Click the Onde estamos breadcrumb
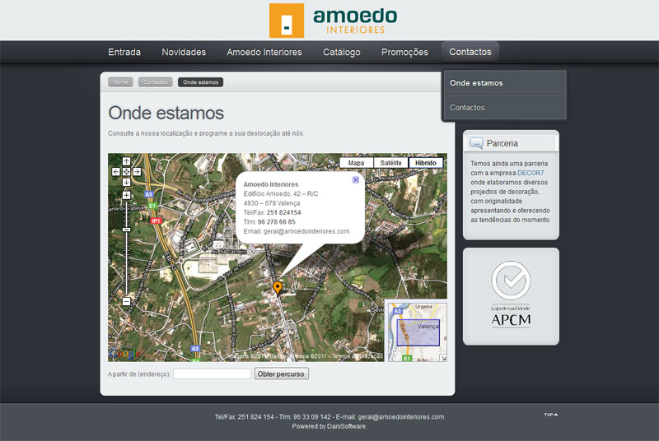 (200, 82)
